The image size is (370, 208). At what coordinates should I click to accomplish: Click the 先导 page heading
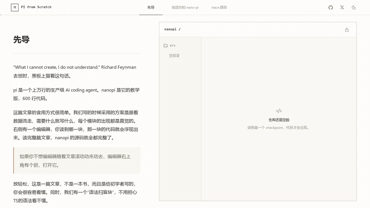21,39
